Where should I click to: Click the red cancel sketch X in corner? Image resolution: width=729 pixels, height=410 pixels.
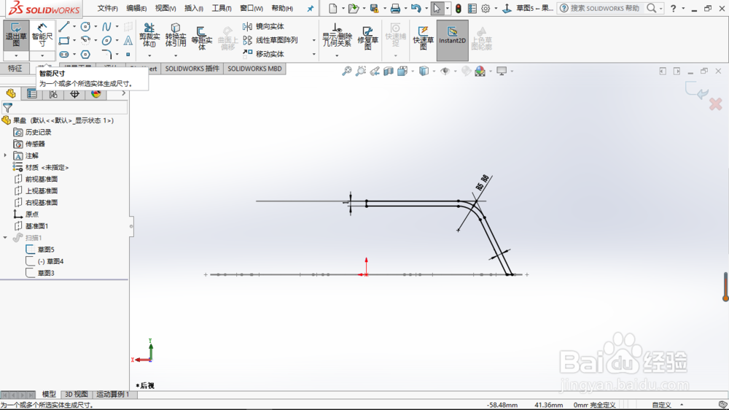pos(716,104)
